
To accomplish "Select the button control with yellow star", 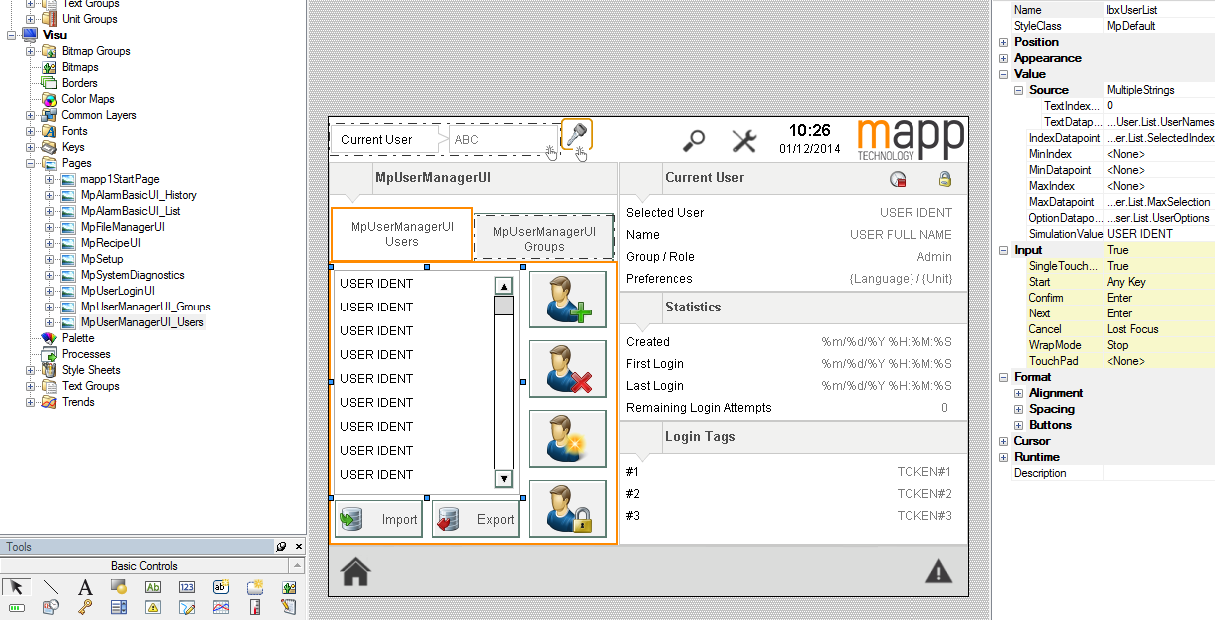I will (x=255, y=587).
